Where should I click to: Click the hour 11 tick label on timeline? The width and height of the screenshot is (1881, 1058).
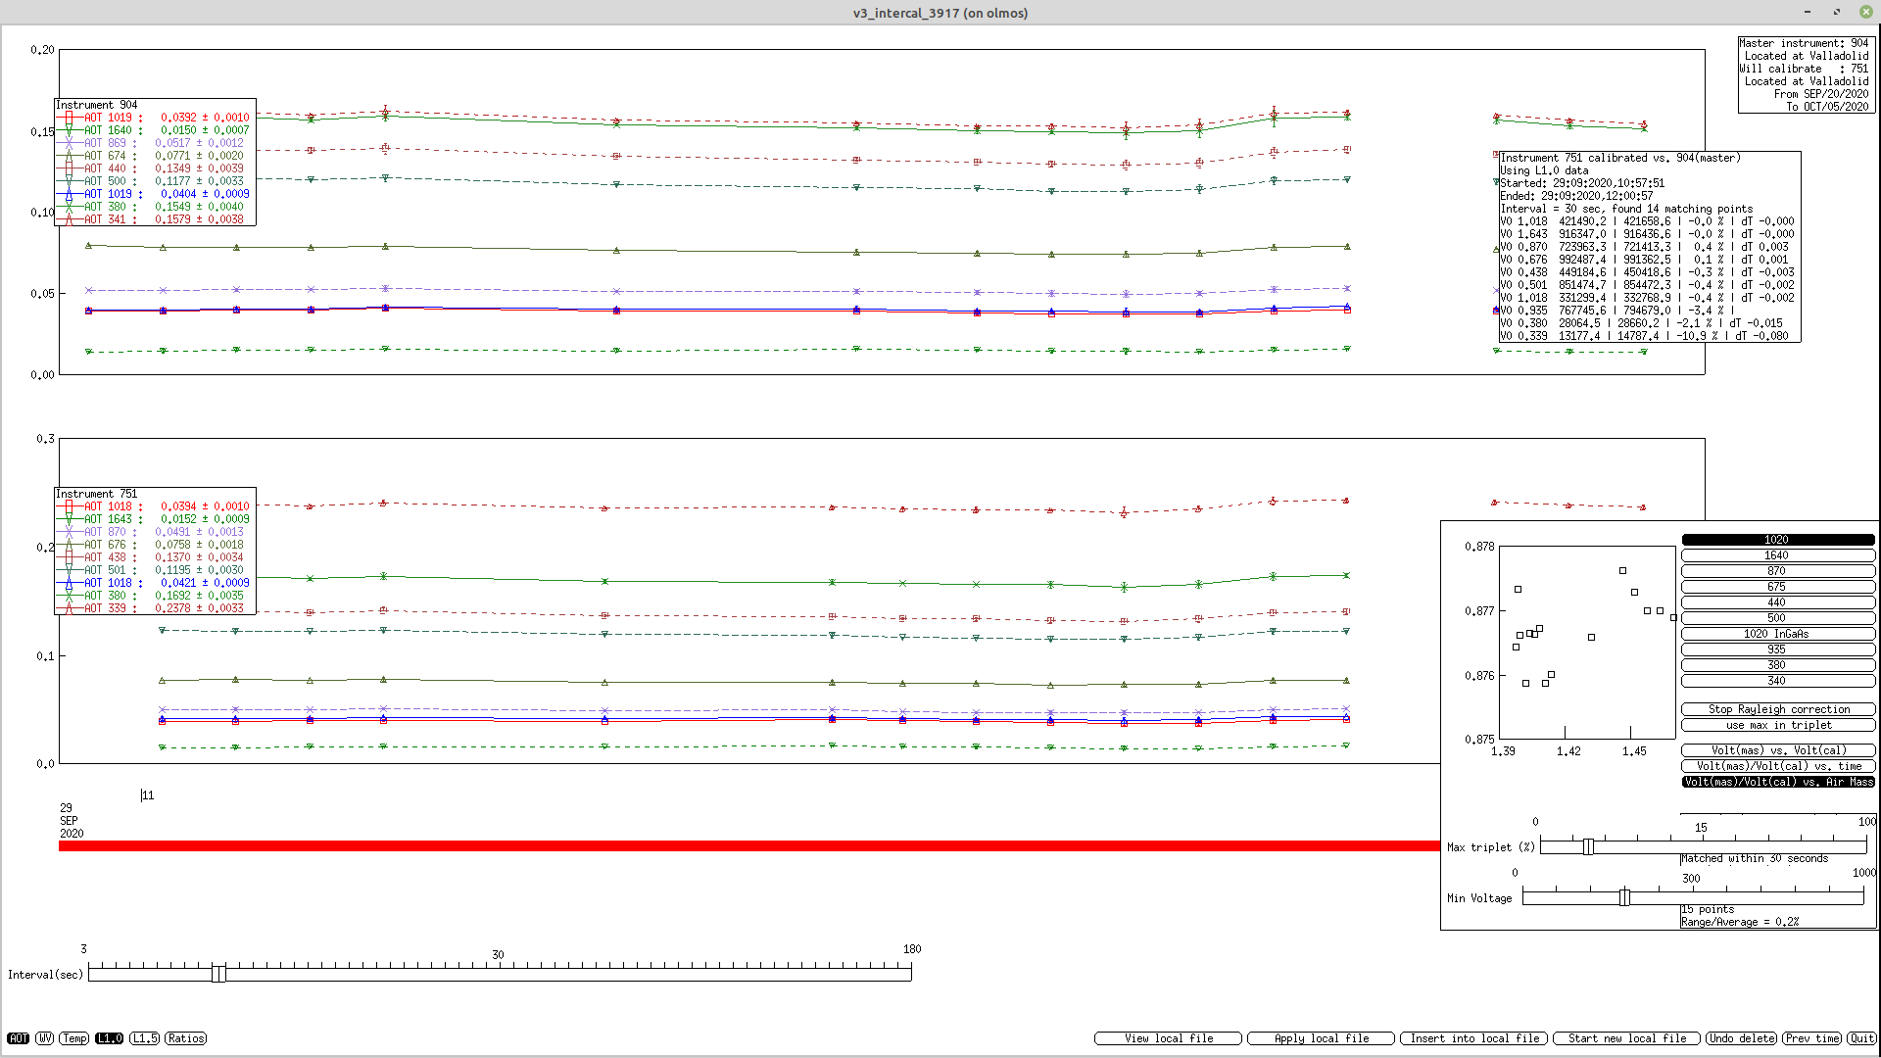(148, 795)
